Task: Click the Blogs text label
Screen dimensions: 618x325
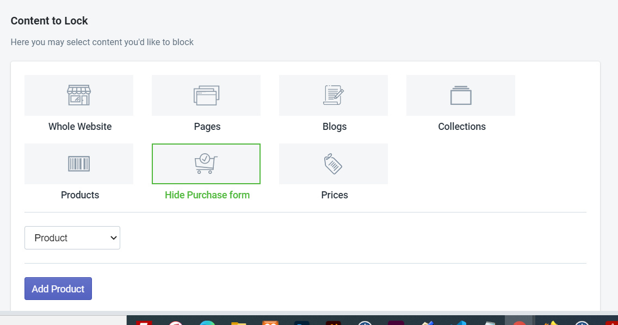Action: pyautogui.click(x=335, y=127)
